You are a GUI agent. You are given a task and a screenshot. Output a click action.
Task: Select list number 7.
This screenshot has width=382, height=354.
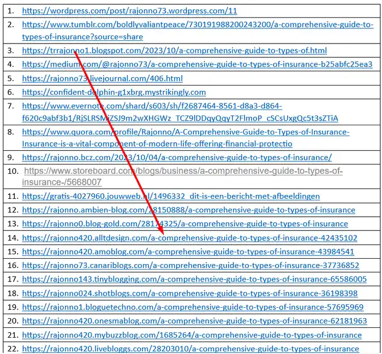(10, 106)
